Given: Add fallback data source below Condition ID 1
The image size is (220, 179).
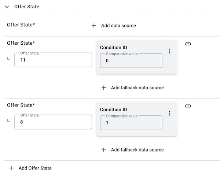Looking at the screenshot, I should click(x=137, y=150).
